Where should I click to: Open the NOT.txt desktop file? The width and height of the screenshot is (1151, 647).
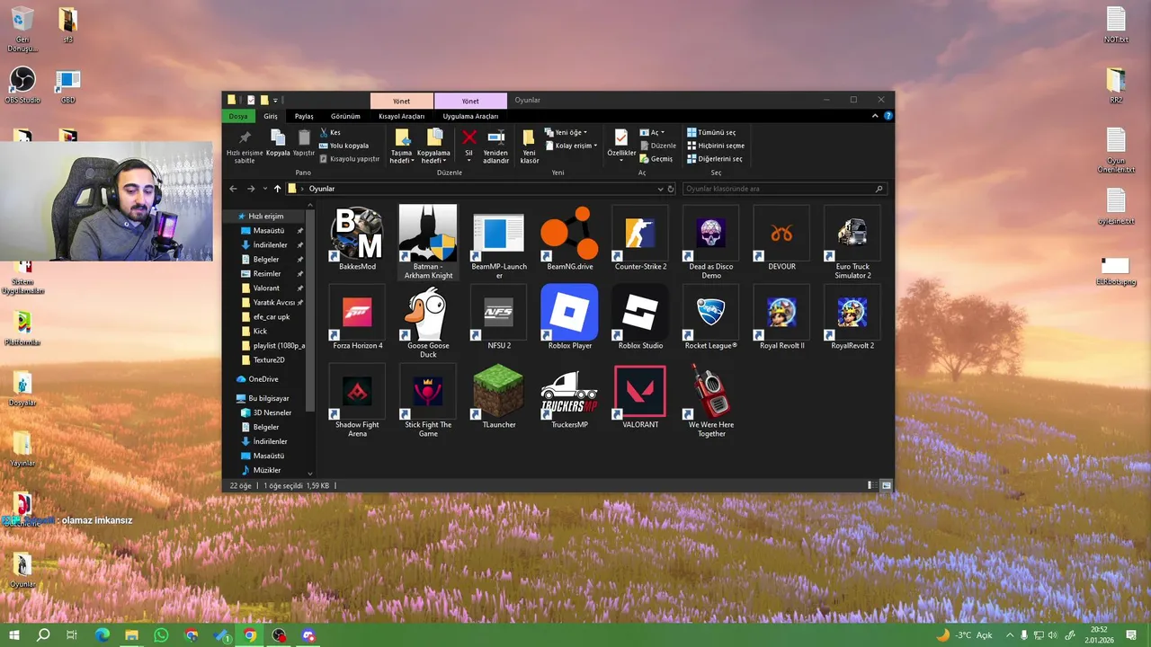click(1116, 25)
